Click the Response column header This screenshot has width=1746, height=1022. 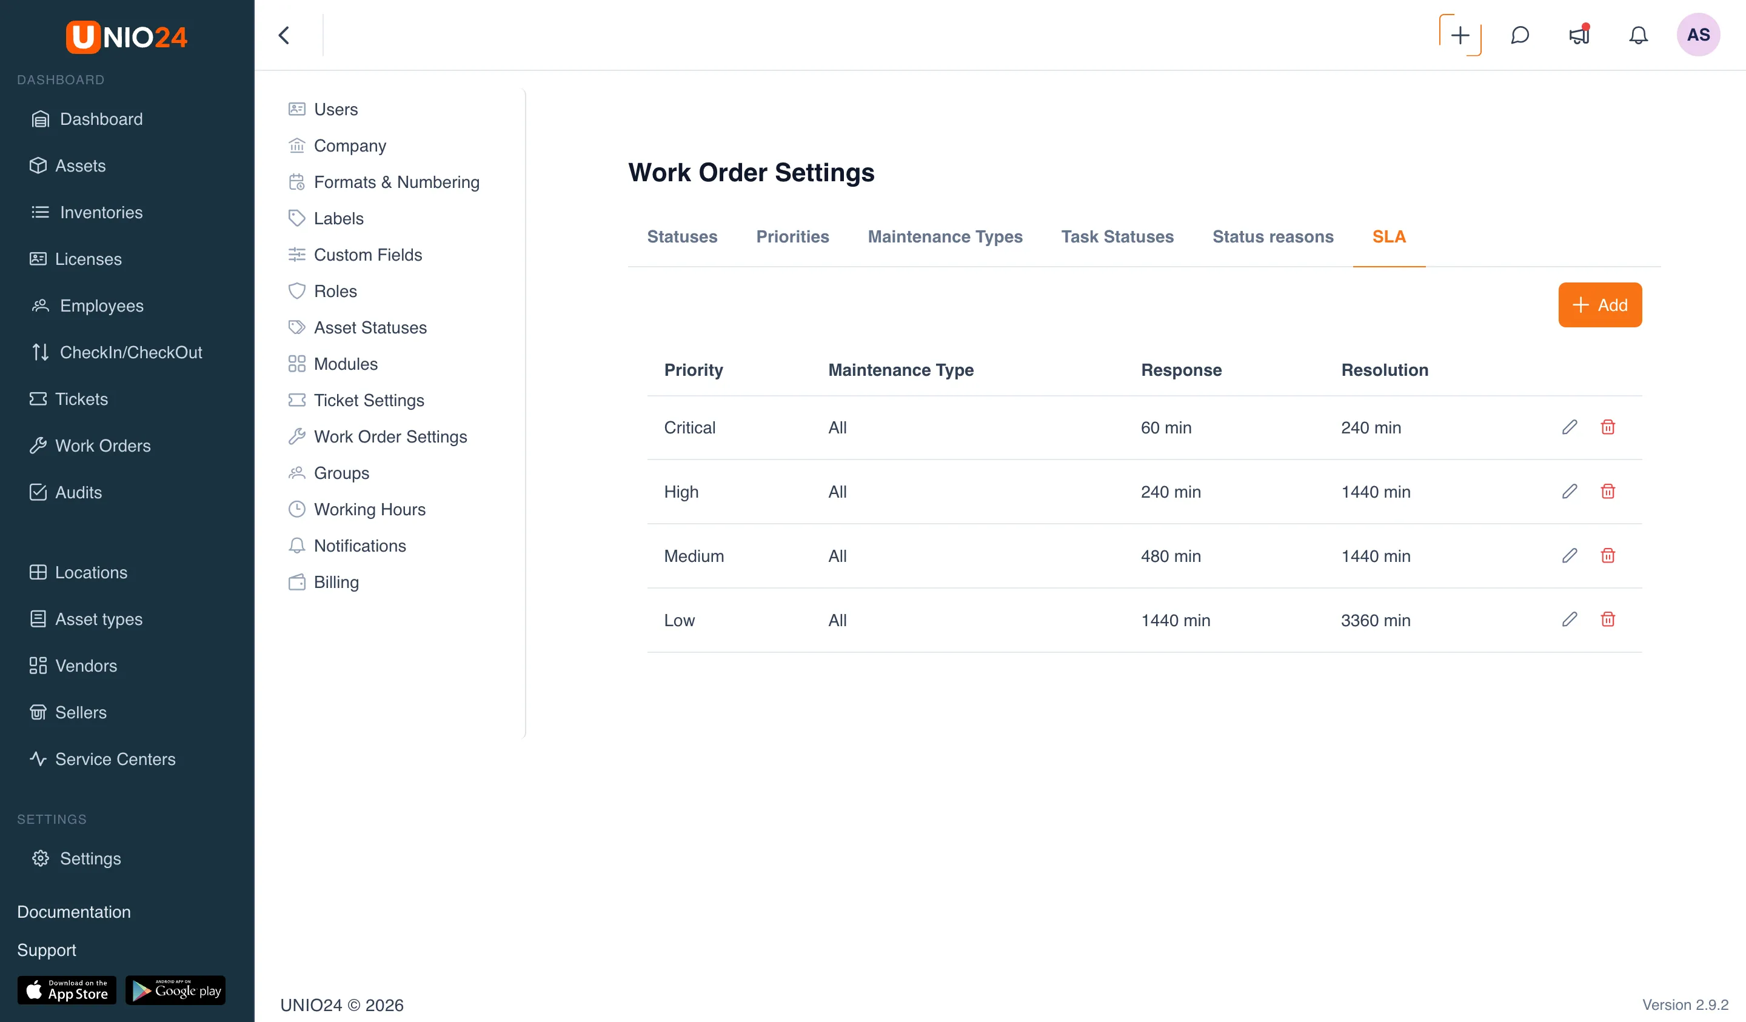[x=1180, y=370]
